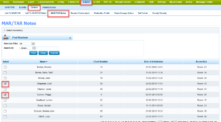Select the Boden, Doreen checkbox
The image size is (221, 122).
pyautogui.click(x=5, y=67)
